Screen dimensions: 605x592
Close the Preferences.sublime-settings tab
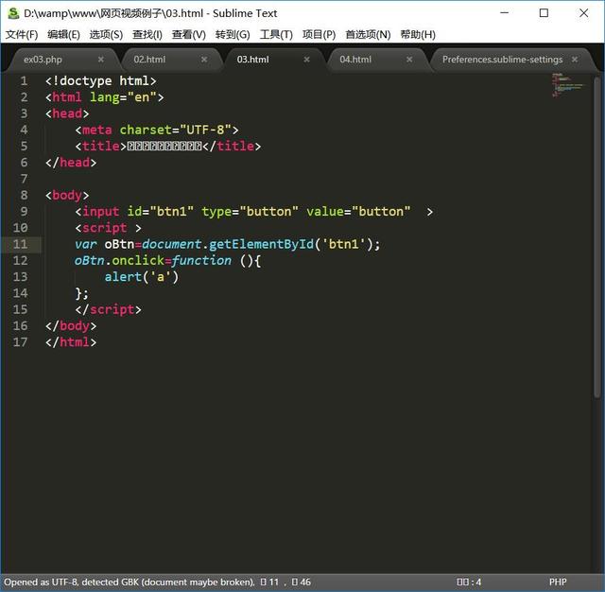click(575, 60)
